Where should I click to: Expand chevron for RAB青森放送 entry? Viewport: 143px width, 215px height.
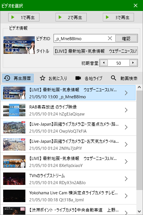click(x=126, y=110)
